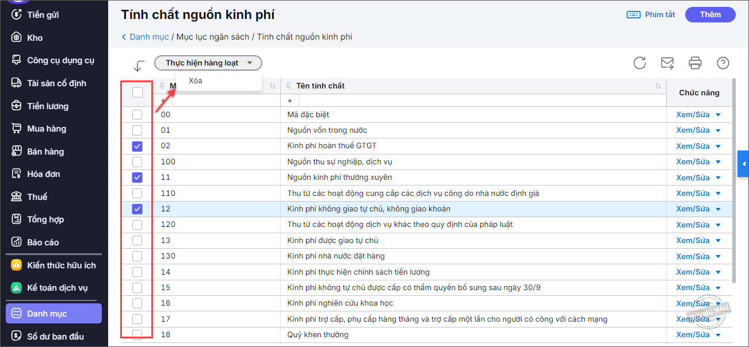The height and width of the screenshot is (347, 749).
Task: Tick the checkbox for row 00
Action: tap(137, 114)
